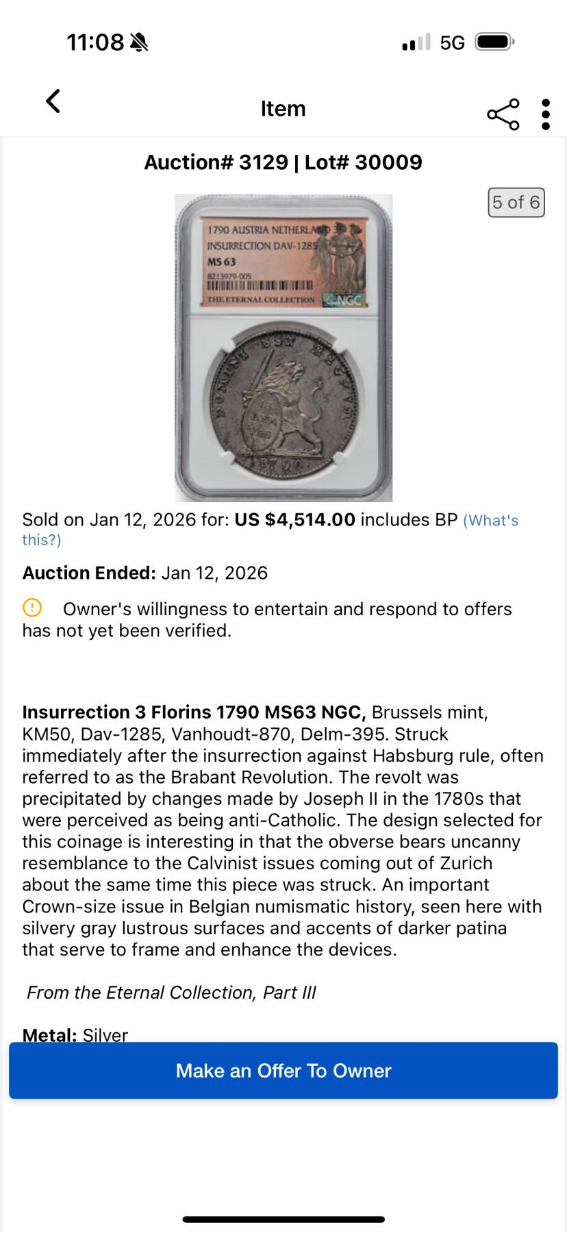Screen dimensions: 567x1233
Task: Tap the muted bell status icon
Action: [139, 42]
